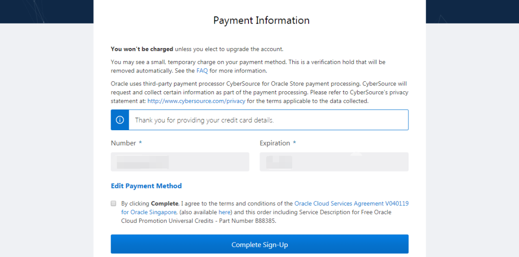Open the cybersource.com privacy link
Viewport: 519px width, 257px height.
[x=196, y=101]
